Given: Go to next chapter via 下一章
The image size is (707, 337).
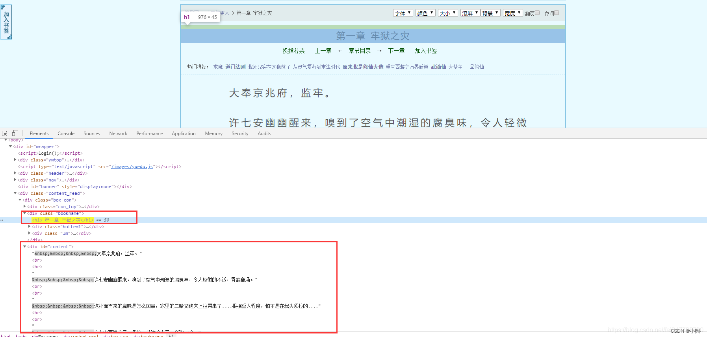Looking at the screenshot, I should (396, 51).
